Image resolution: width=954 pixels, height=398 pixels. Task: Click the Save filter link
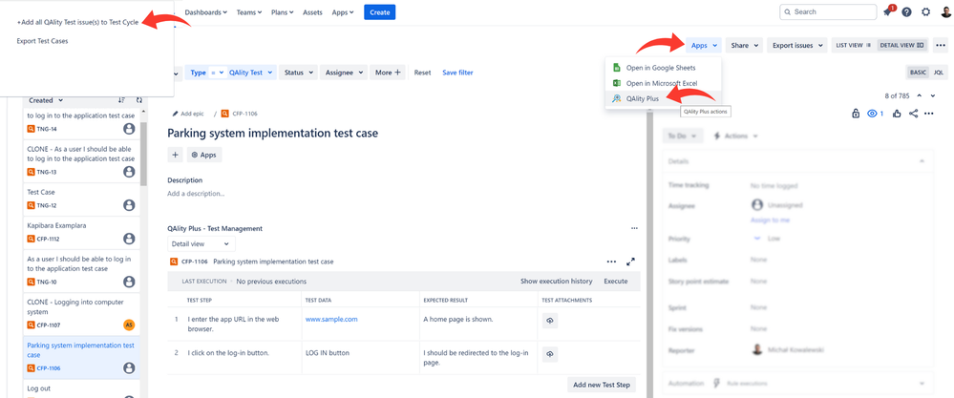pos(457,73)
